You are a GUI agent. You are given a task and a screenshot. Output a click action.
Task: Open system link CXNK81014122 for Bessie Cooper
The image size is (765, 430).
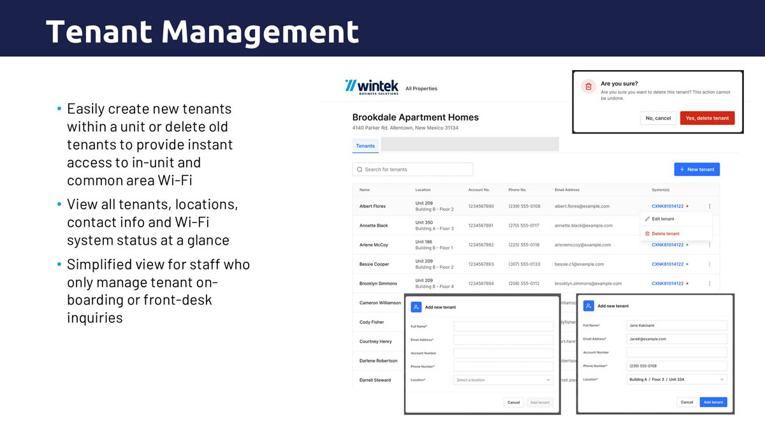tap(667, 264)
